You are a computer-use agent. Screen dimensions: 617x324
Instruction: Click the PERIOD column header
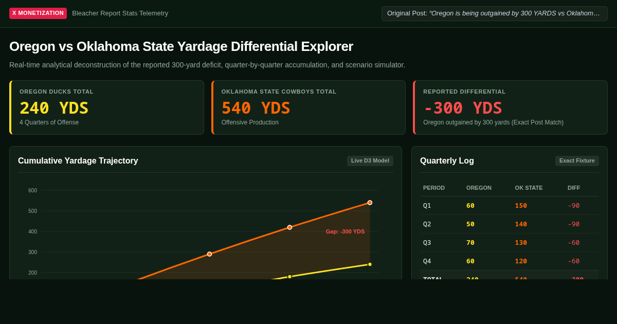point(434,188)
